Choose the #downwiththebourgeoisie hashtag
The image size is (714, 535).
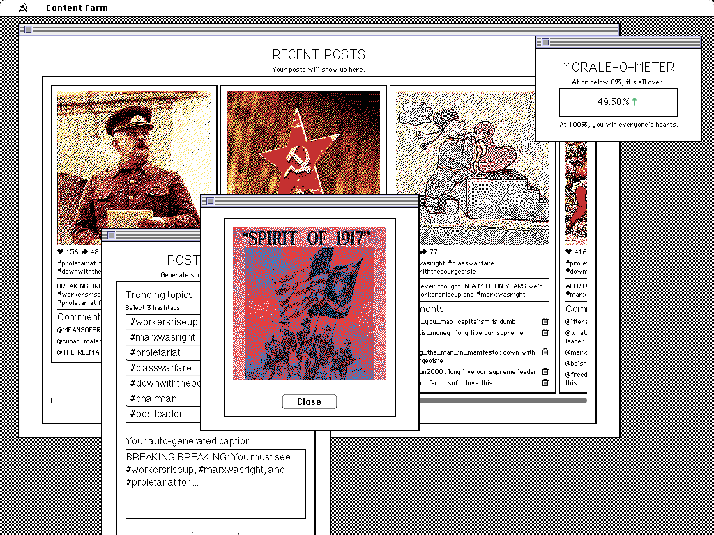click(163, 383)
